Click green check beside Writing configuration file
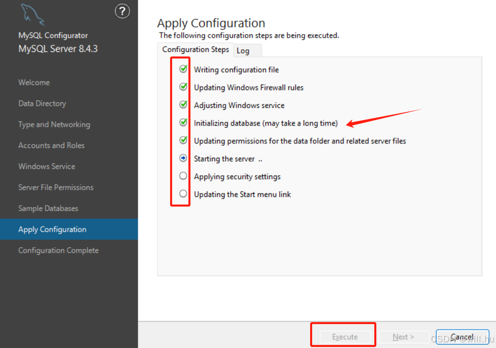The width and height of the screenshot is (496, 348). click(x=183, y=69)
